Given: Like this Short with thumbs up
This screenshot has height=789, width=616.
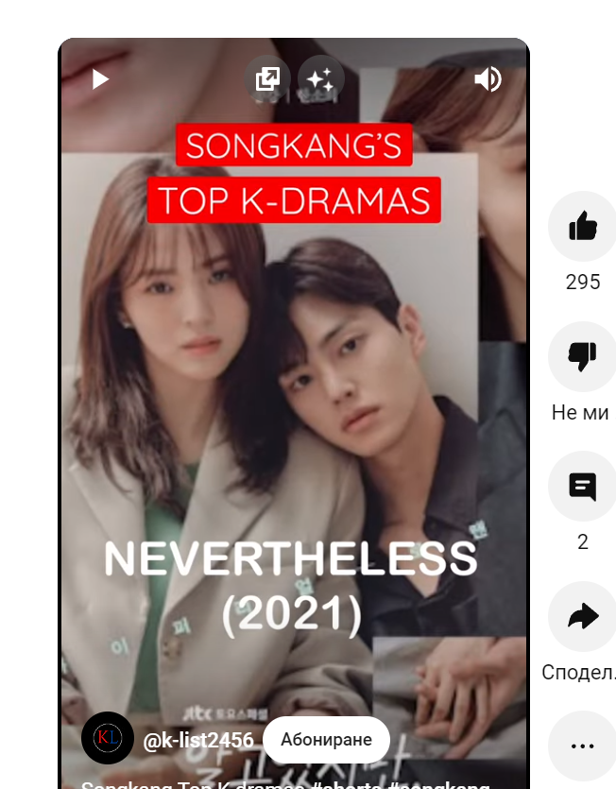Looking at the screenshot, I should pos(582,227).
